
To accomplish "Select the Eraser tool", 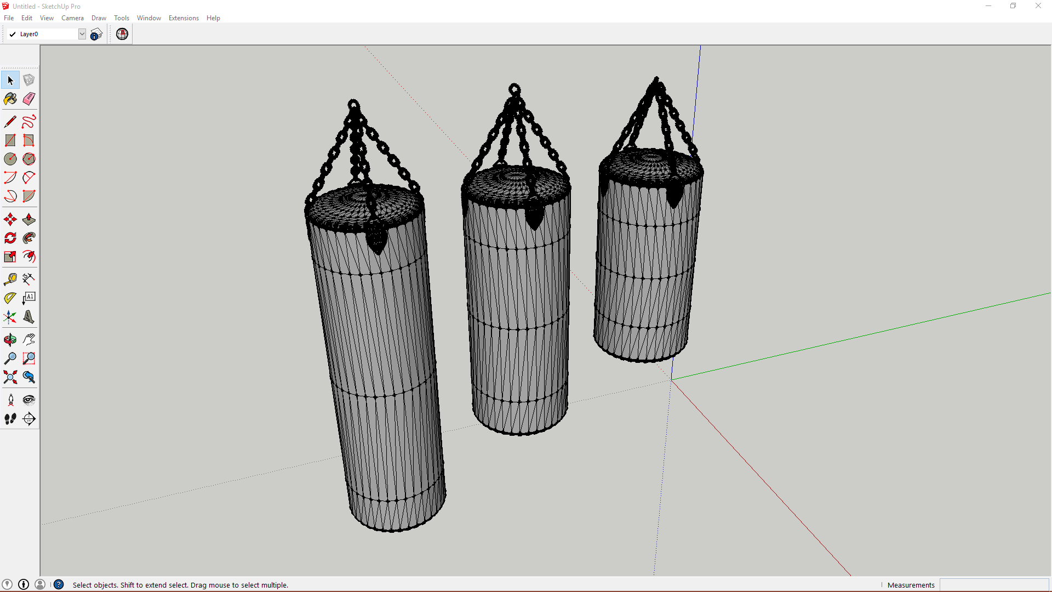I will coord(28,99).
